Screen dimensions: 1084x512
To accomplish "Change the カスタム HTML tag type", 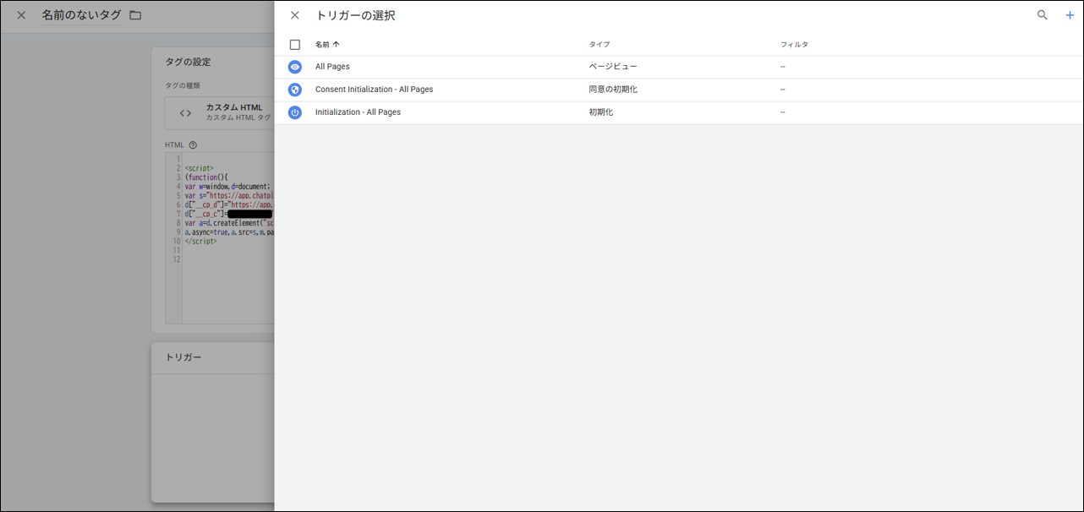I will 220,112.
